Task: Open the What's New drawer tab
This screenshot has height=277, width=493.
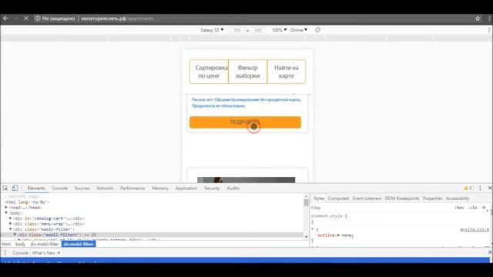Action: 43,252
